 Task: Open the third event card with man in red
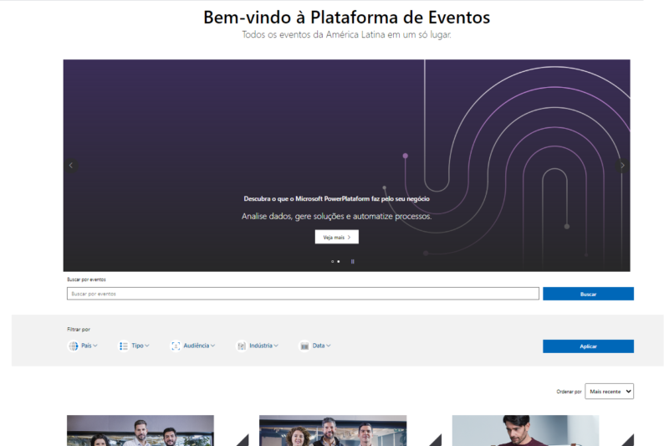525,431
